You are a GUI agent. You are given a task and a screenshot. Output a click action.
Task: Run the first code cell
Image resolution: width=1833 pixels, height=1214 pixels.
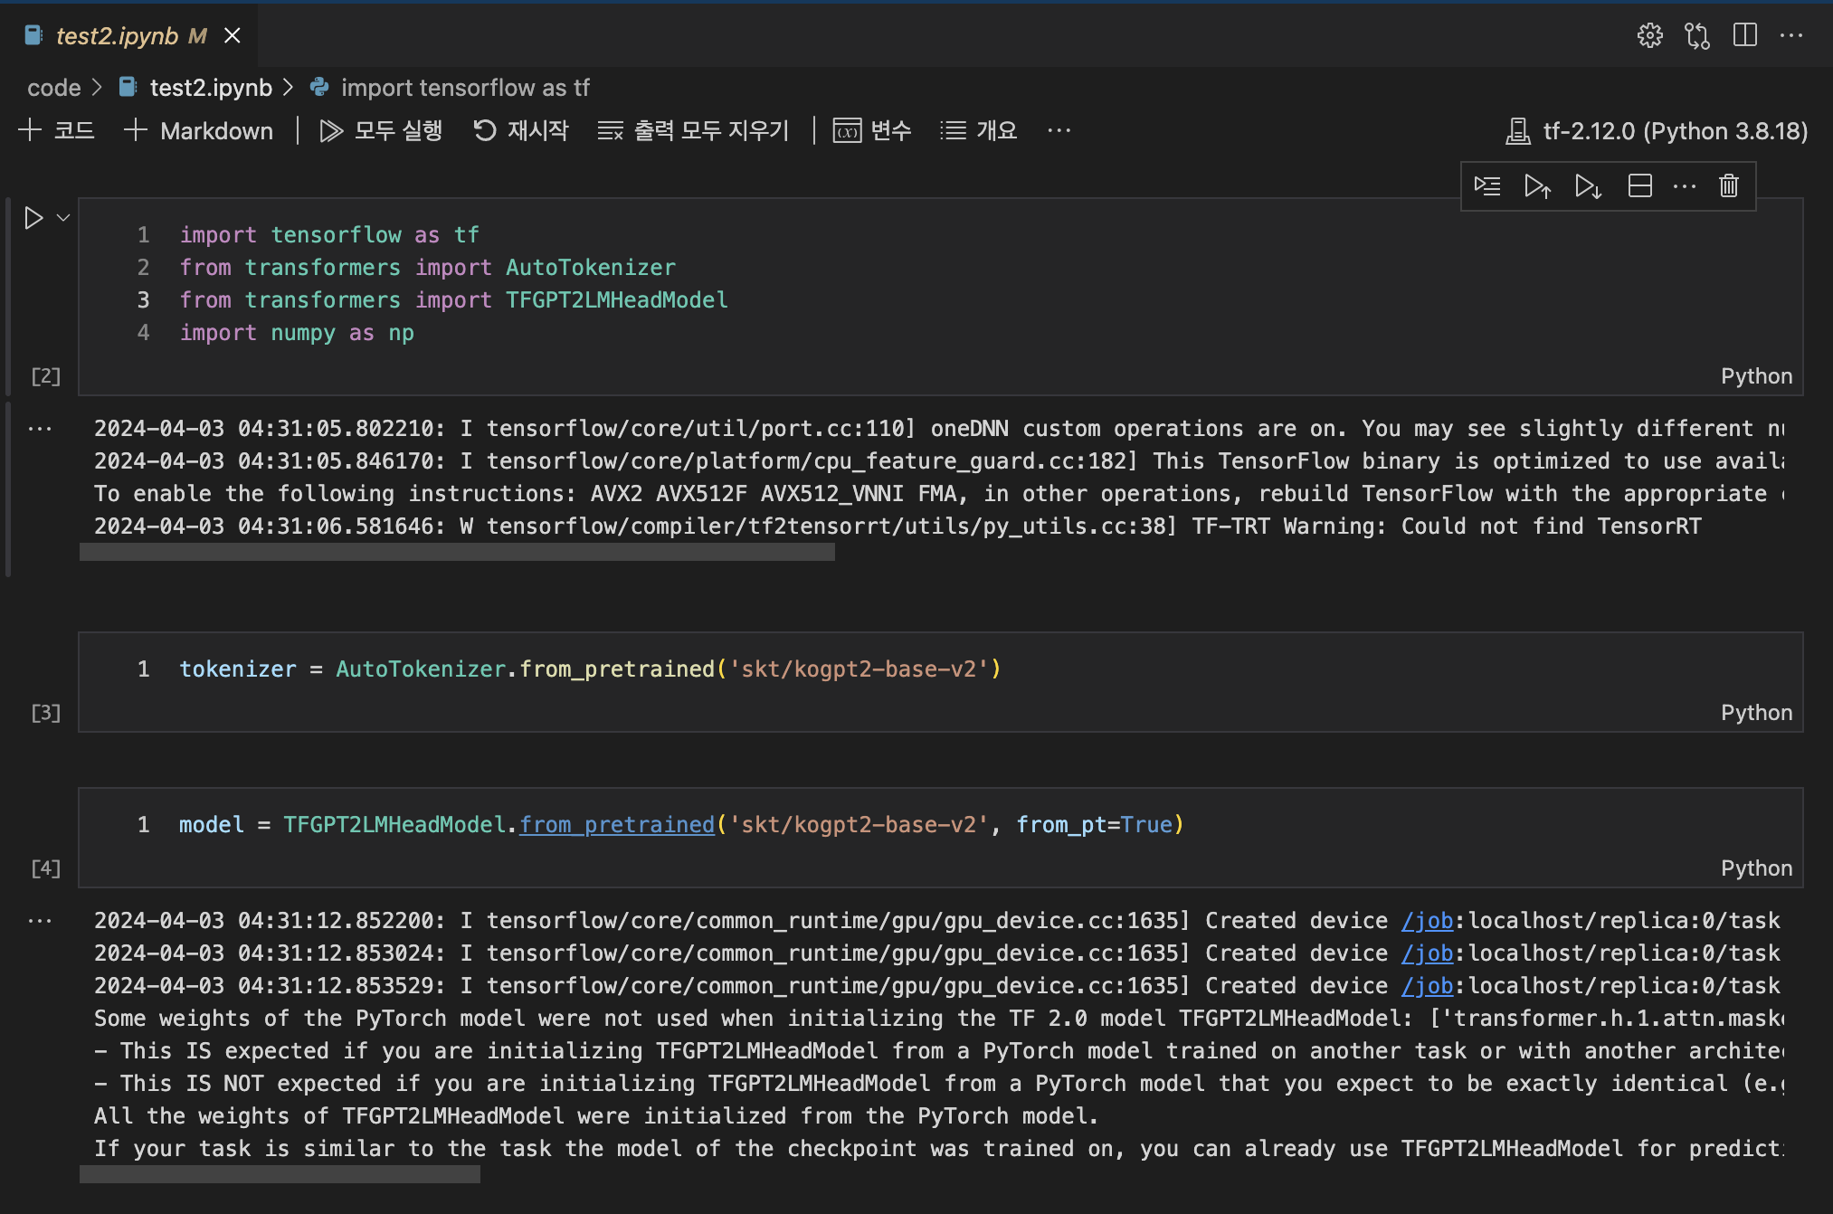(x=33, y=218)
